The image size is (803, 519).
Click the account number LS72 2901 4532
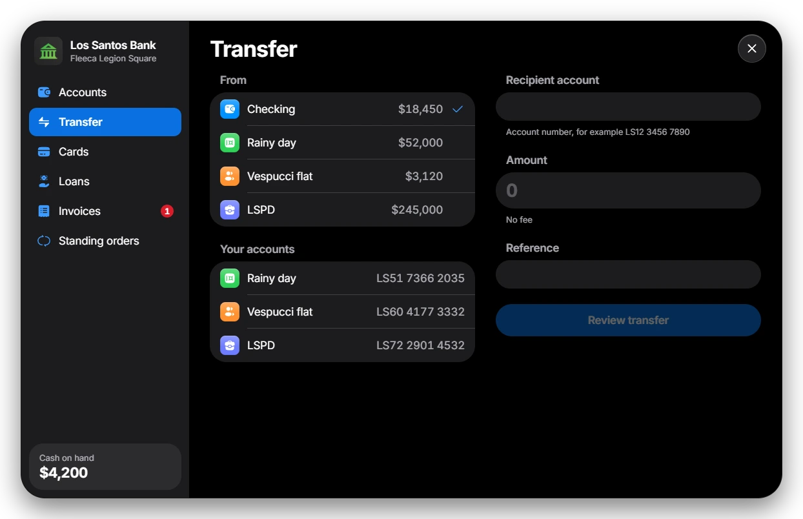click(x=421, y=345)
